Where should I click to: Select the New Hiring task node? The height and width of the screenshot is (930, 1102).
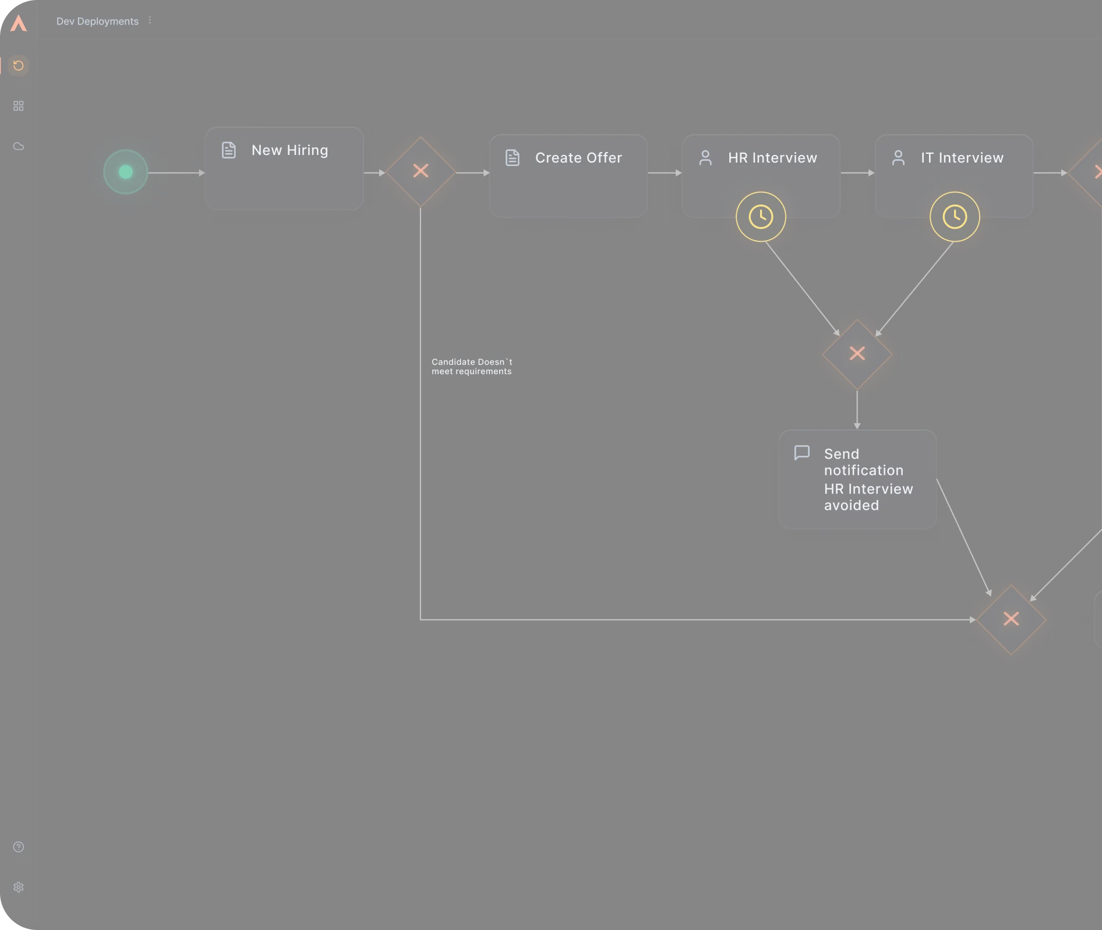[284, 168]
